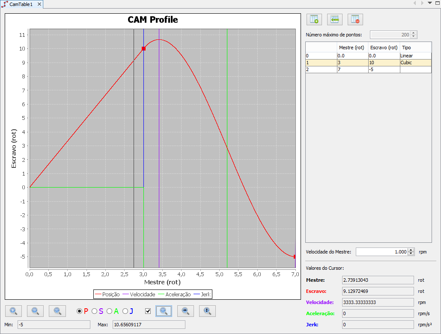Click the red point marker on the curve
This screenshot has width=441, height=334.
(143, 49)
